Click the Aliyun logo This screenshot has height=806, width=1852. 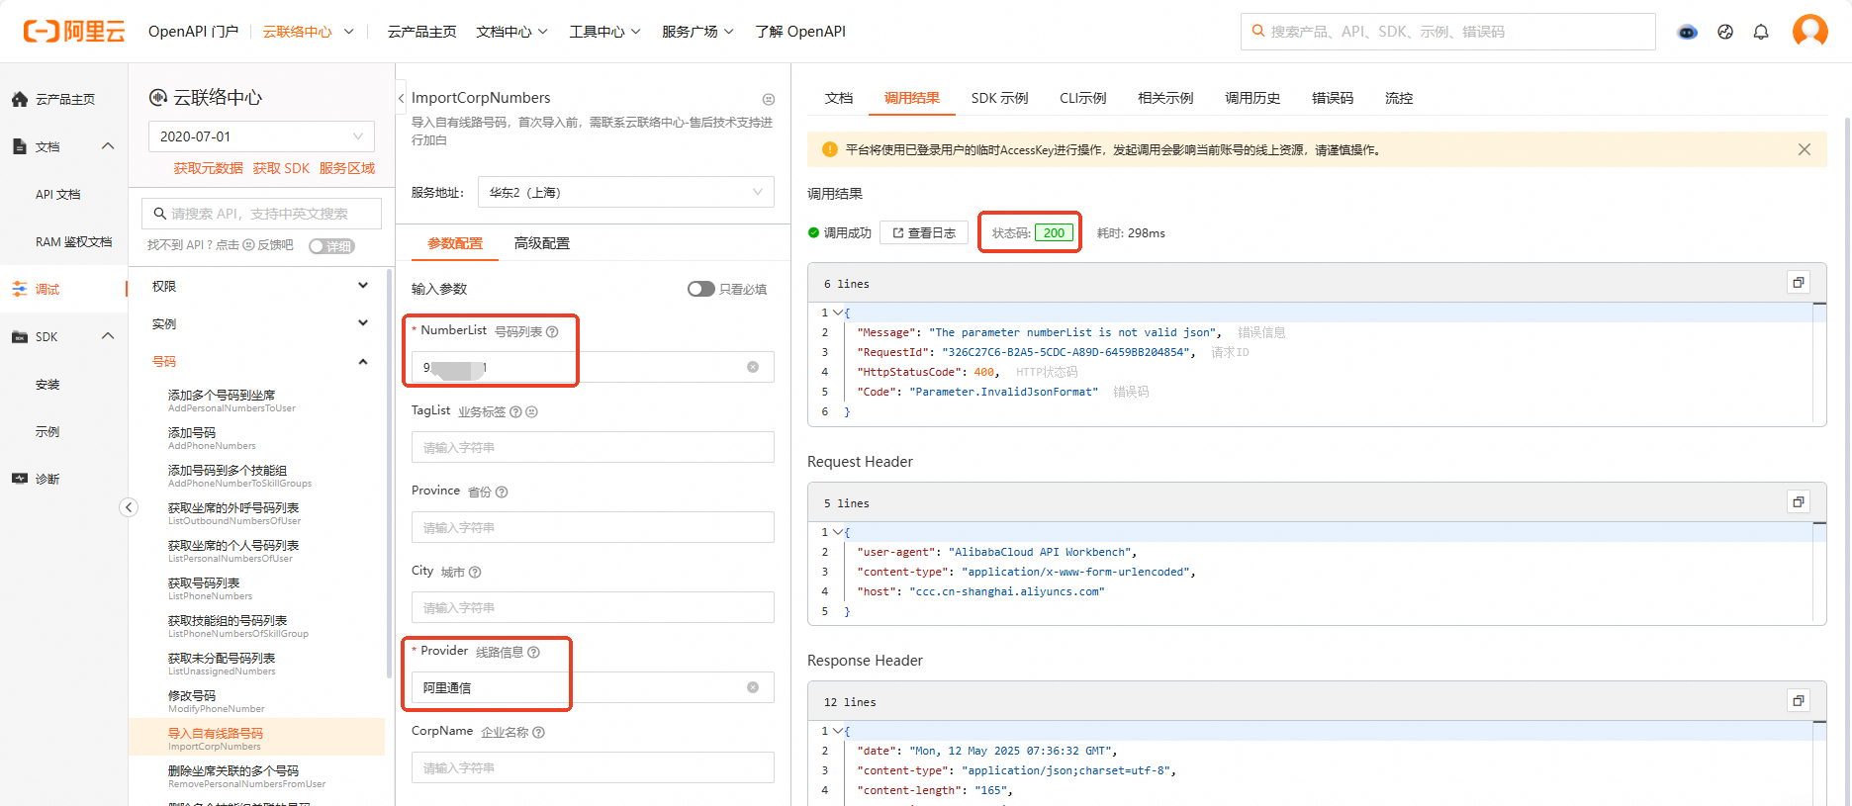point(74,32)
